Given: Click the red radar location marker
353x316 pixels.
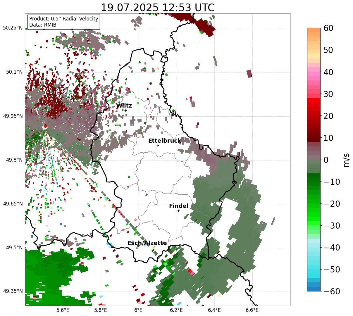Looking at the screenshot, I should pyautogui.click(x=45, y=126).
